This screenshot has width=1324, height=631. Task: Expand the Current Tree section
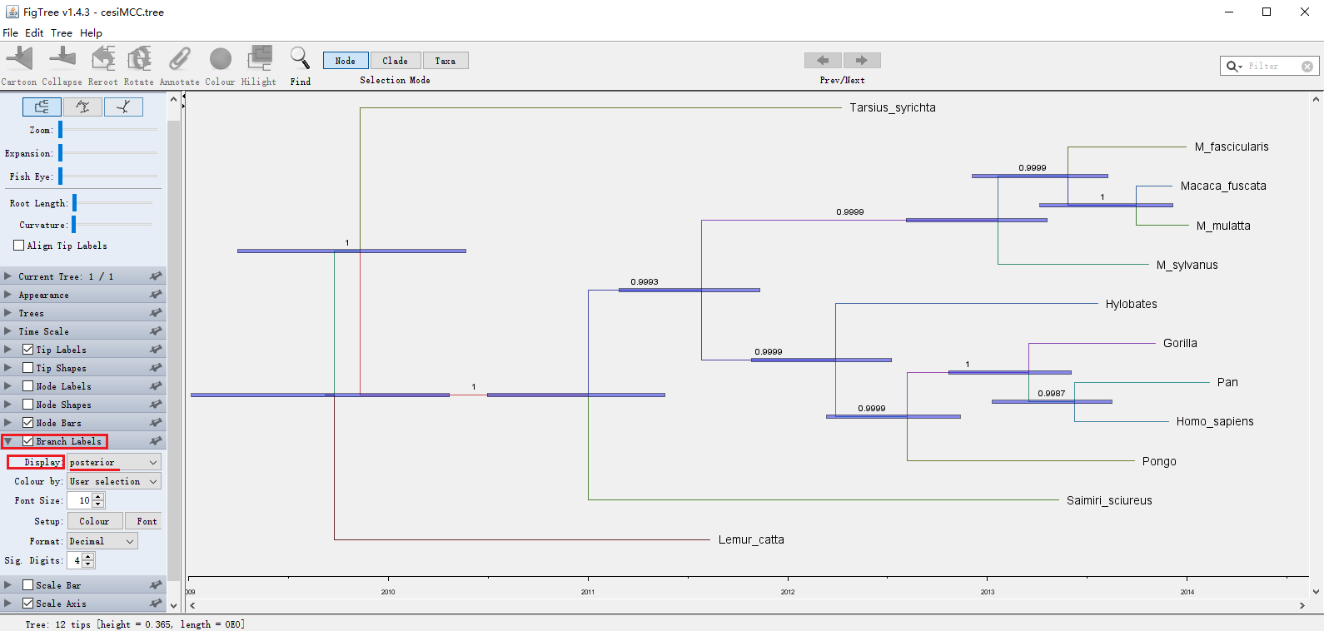pos(7,276)
